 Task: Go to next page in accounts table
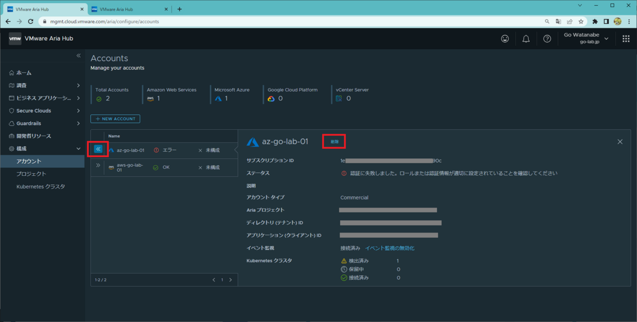(230, 280)
